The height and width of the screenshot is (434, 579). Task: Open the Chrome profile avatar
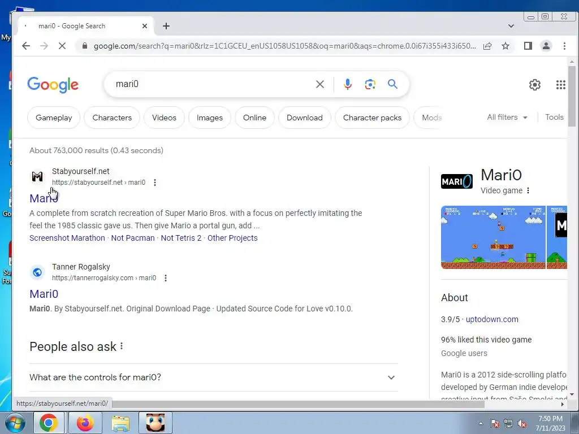[x=546, y=46]
